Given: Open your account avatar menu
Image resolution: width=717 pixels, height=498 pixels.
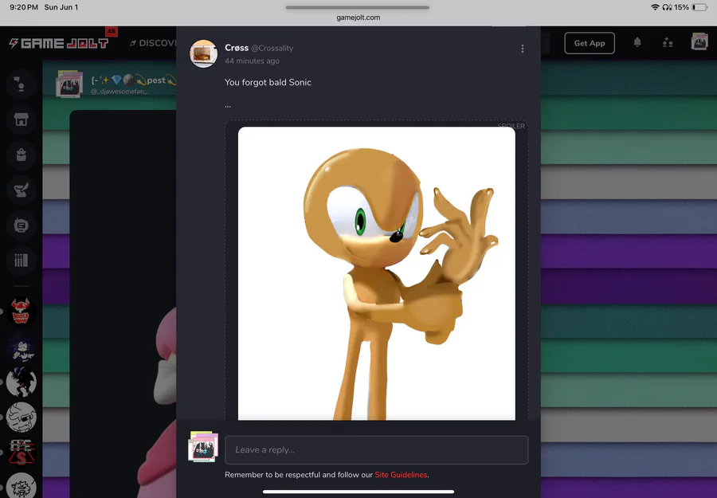Looking at the screenshot, I should coord(699,42).
